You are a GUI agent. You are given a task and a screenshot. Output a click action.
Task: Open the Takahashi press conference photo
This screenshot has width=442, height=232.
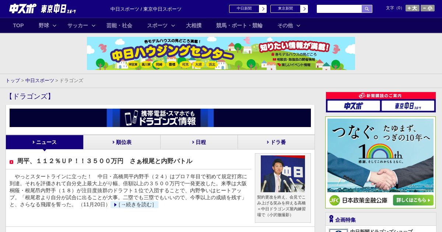283,174
